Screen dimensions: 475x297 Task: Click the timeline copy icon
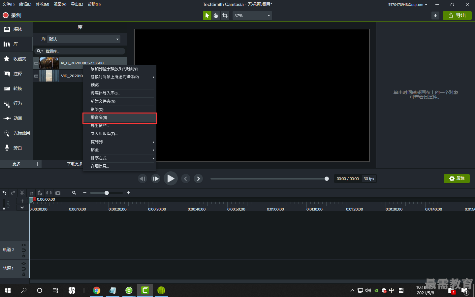[x=31, y=193]
